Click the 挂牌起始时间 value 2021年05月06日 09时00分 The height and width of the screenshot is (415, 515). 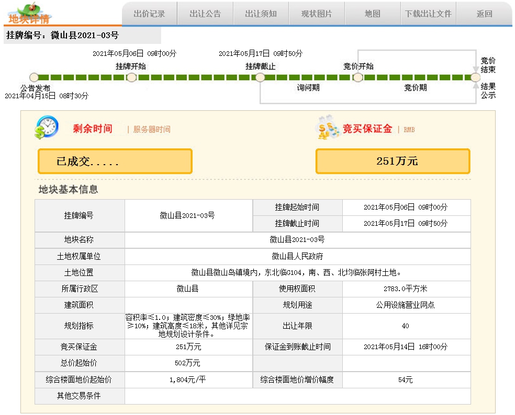tap(406, 208)
